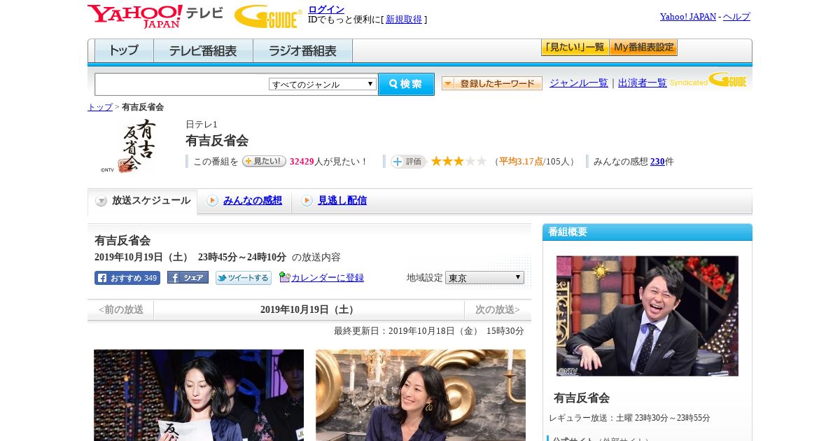This screenshot has height=441, width=840.
Task: Expand the 登録したキーワード dropdown
Action: point(491,83)
